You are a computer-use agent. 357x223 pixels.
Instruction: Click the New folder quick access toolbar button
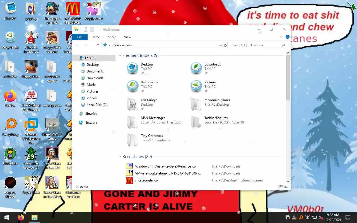(92, 30)
